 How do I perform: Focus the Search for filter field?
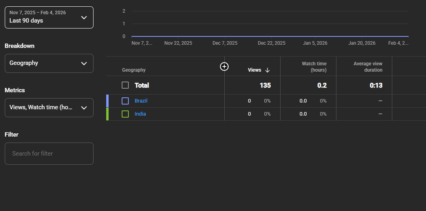[49, 154]
